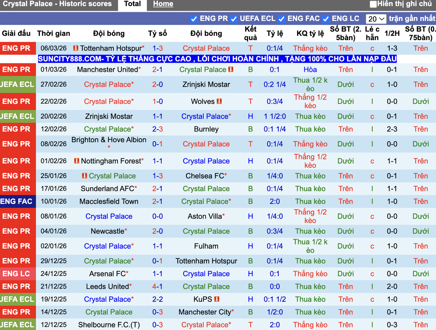
Task: Open Sunderland AFC team link
Action: [107, 189]
